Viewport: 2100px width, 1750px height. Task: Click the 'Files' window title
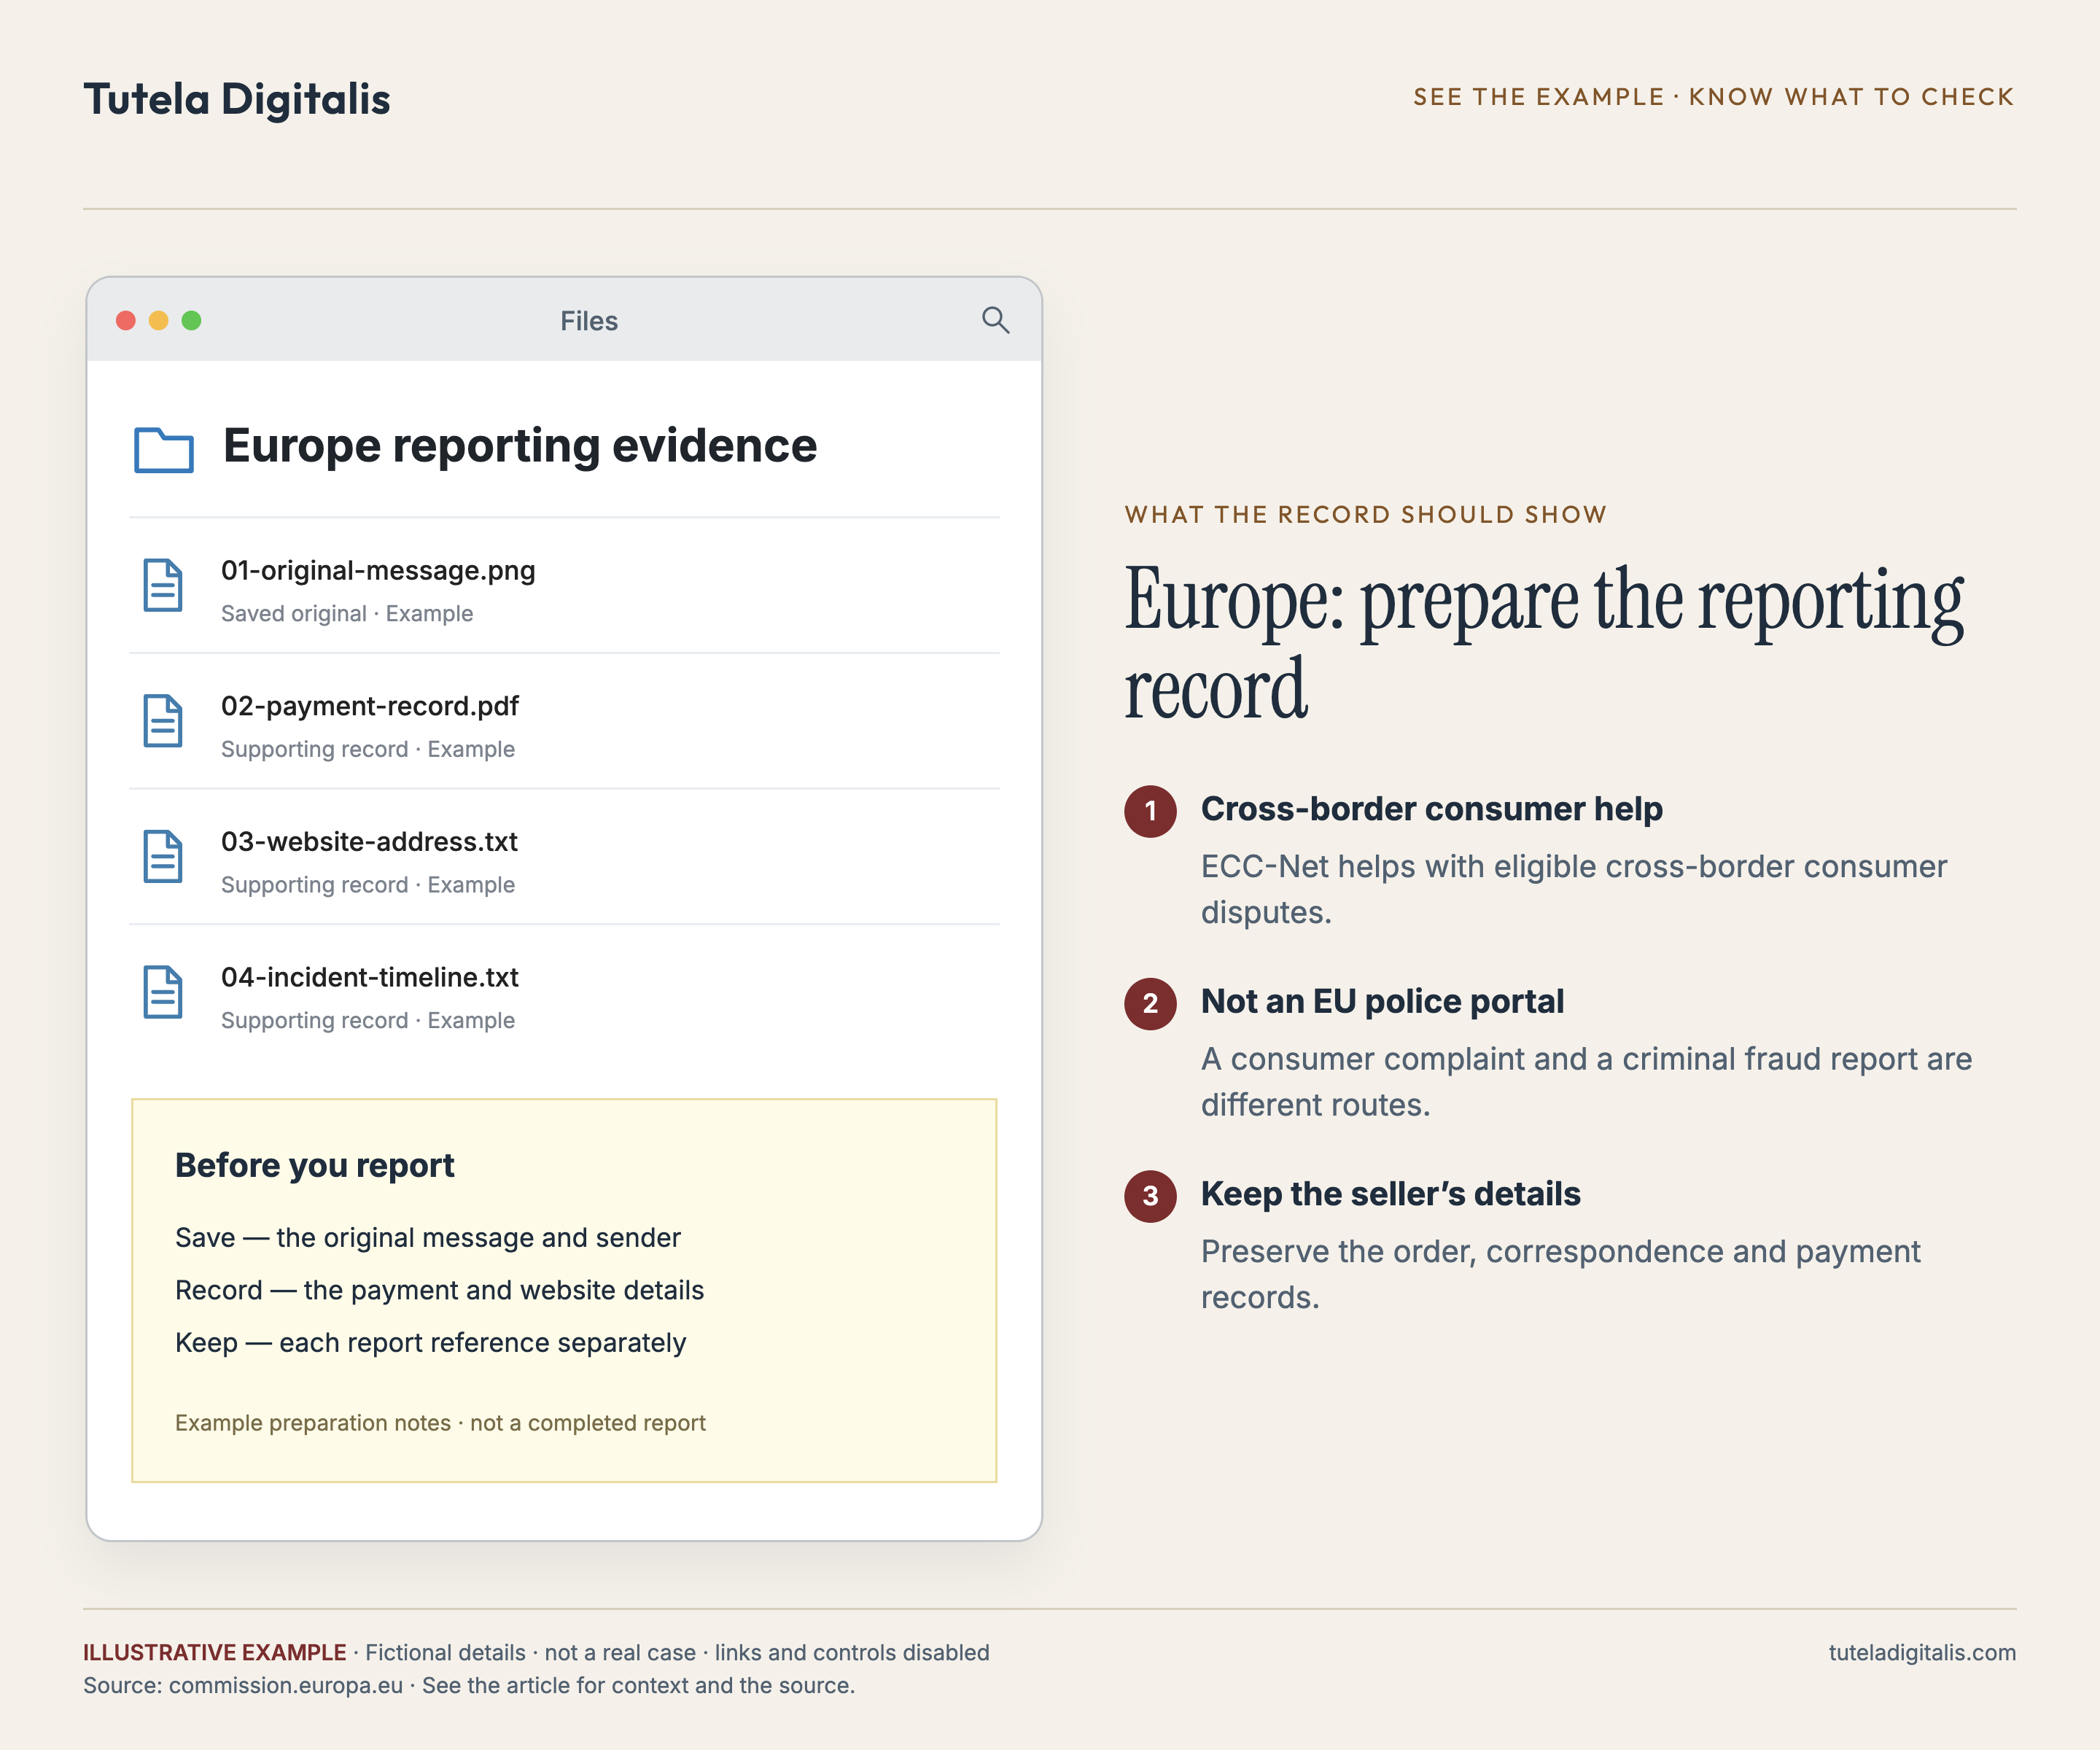click(589, 321)
